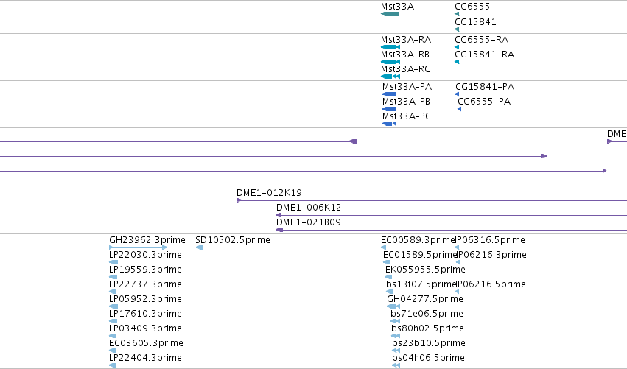Viewport: 627px width, 369px height.
Task: Click the DME1-012K19 label
Action: [x=269, y=193]
